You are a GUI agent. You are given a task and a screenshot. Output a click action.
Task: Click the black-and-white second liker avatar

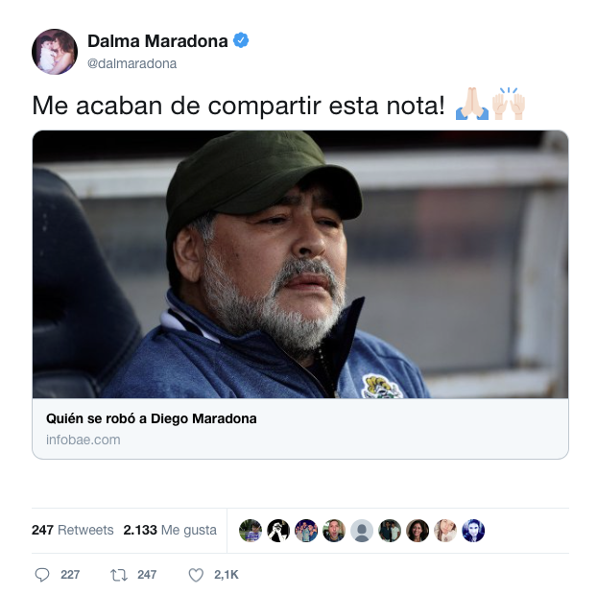(278, 531)
